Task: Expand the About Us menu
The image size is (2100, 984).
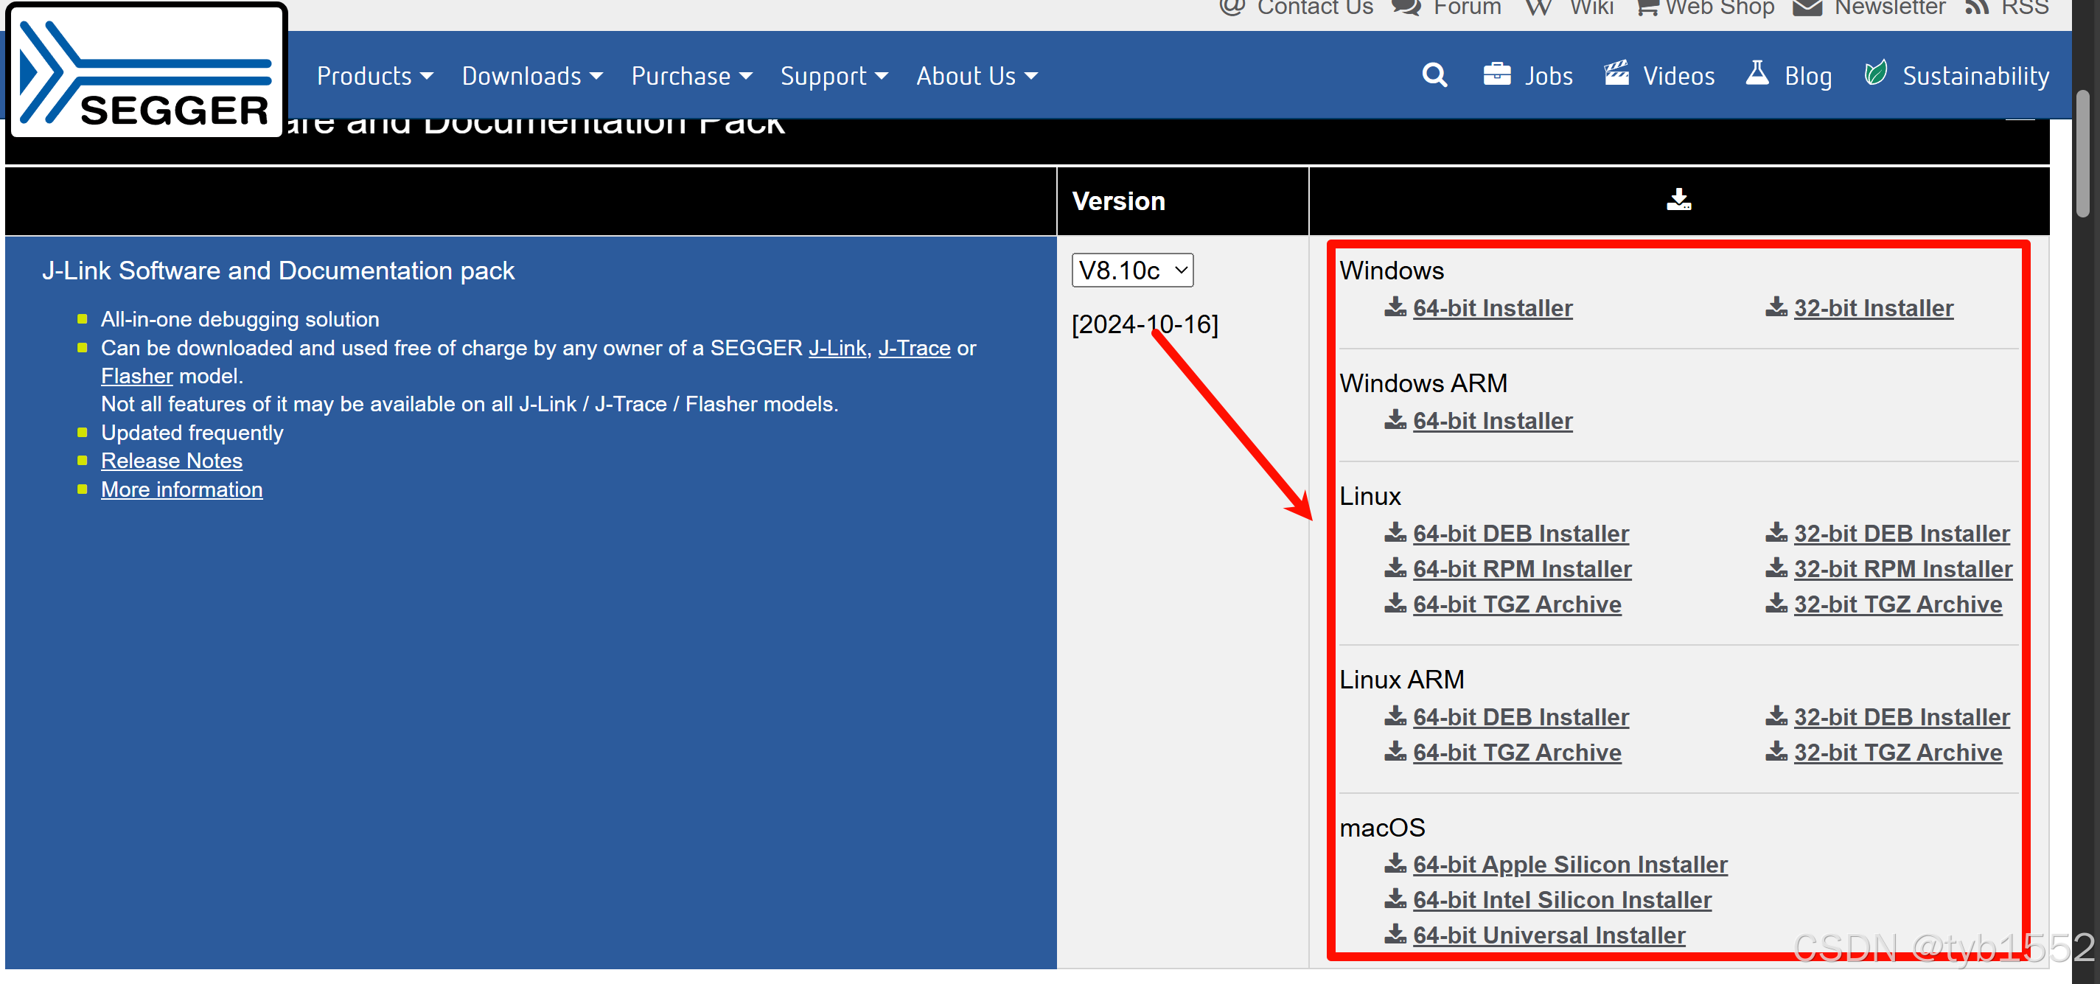Action: tap(977, 76)
